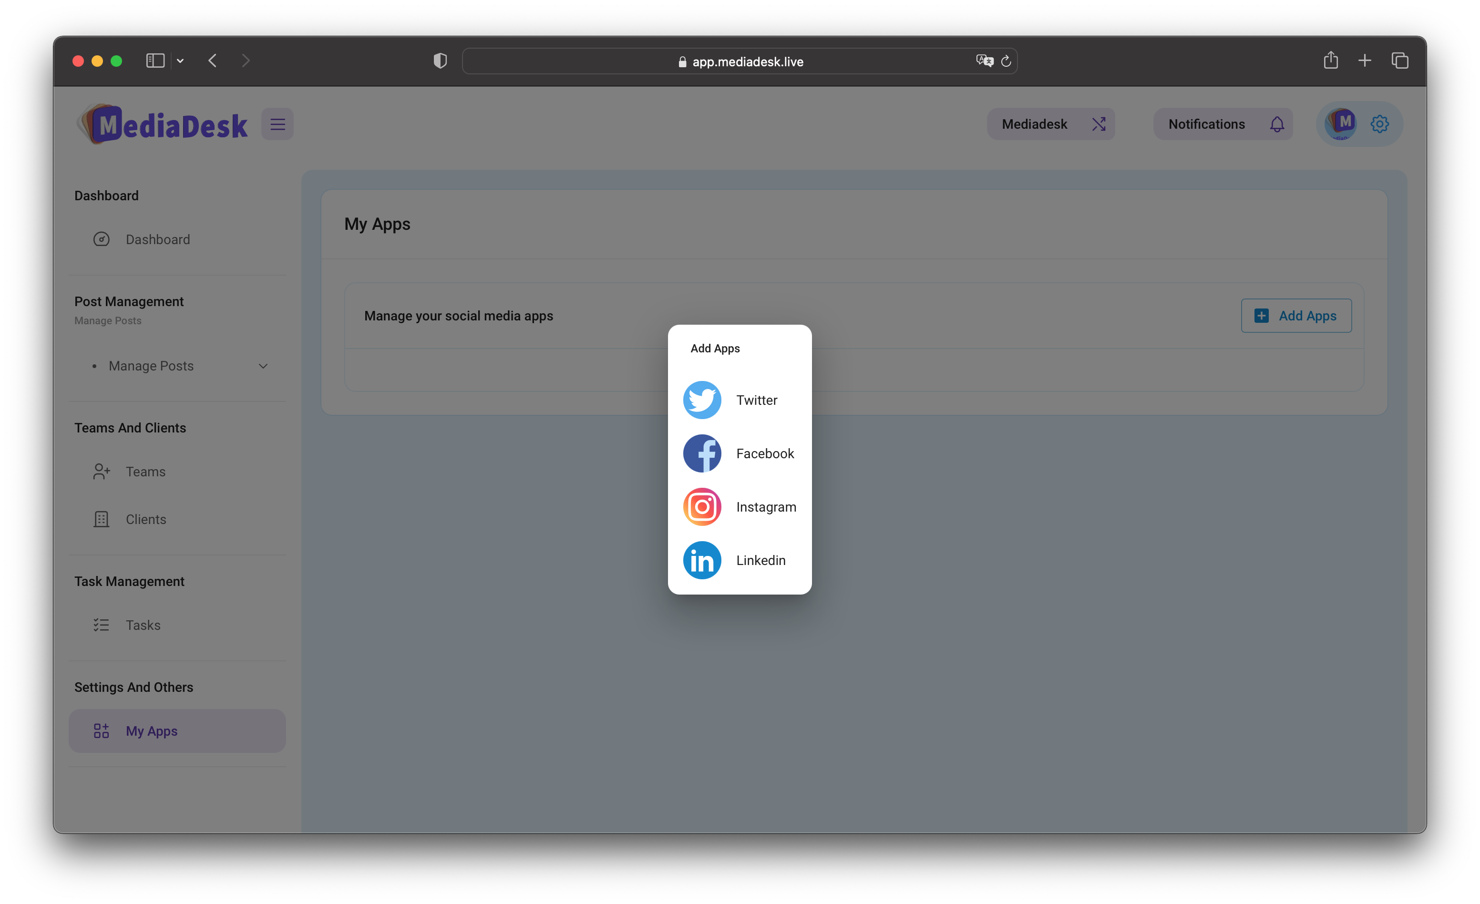Reload the page in Safari

[1006, 61]
